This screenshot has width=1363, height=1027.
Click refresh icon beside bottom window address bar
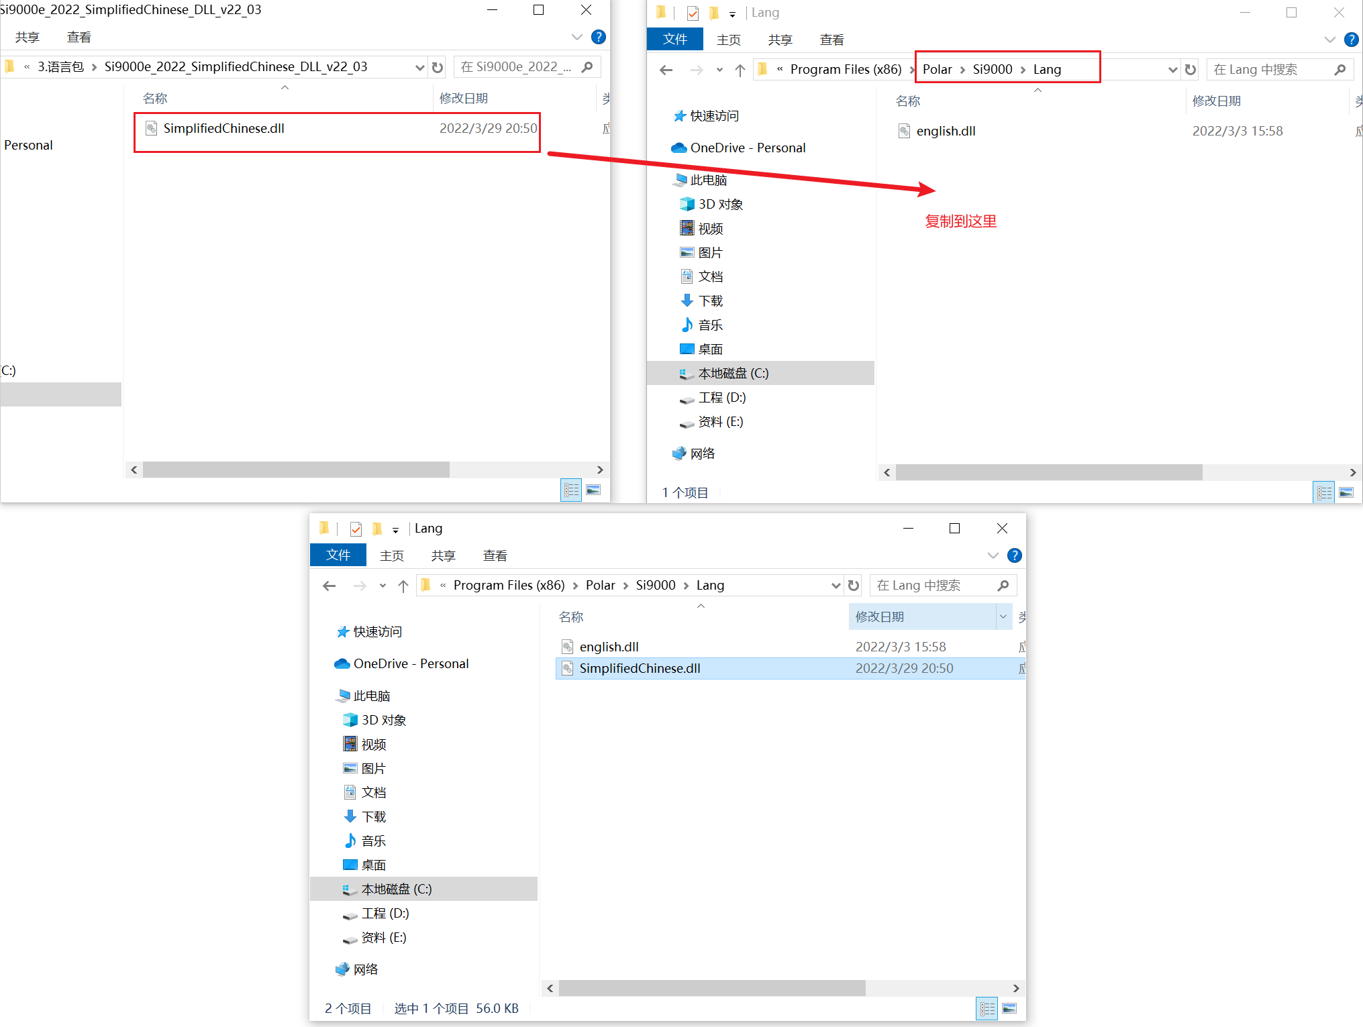854,586
